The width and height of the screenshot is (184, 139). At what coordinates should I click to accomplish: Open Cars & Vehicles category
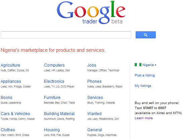15,114
